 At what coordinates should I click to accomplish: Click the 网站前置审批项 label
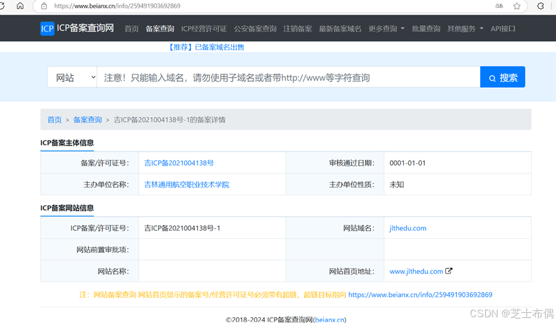(102, 250)
